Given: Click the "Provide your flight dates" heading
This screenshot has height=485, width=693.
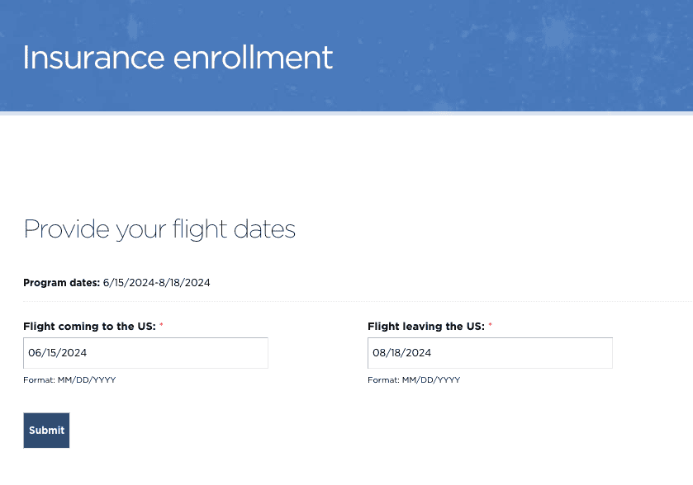Looking at the screenshot, I should 159,228.
